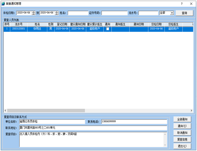Click the down arrow in 复查项目 text box
Viewport: 197px width, 151px height.
coord(165,145)
